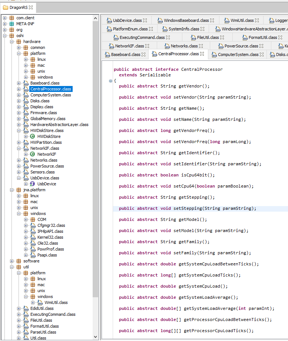
Task: Select CentralProcessor.class in the tree
Action: pyautogui.click(x=51, y=89)
